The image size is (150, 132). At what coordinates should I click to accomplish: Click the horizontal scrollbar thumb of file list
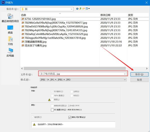point(75,68)
